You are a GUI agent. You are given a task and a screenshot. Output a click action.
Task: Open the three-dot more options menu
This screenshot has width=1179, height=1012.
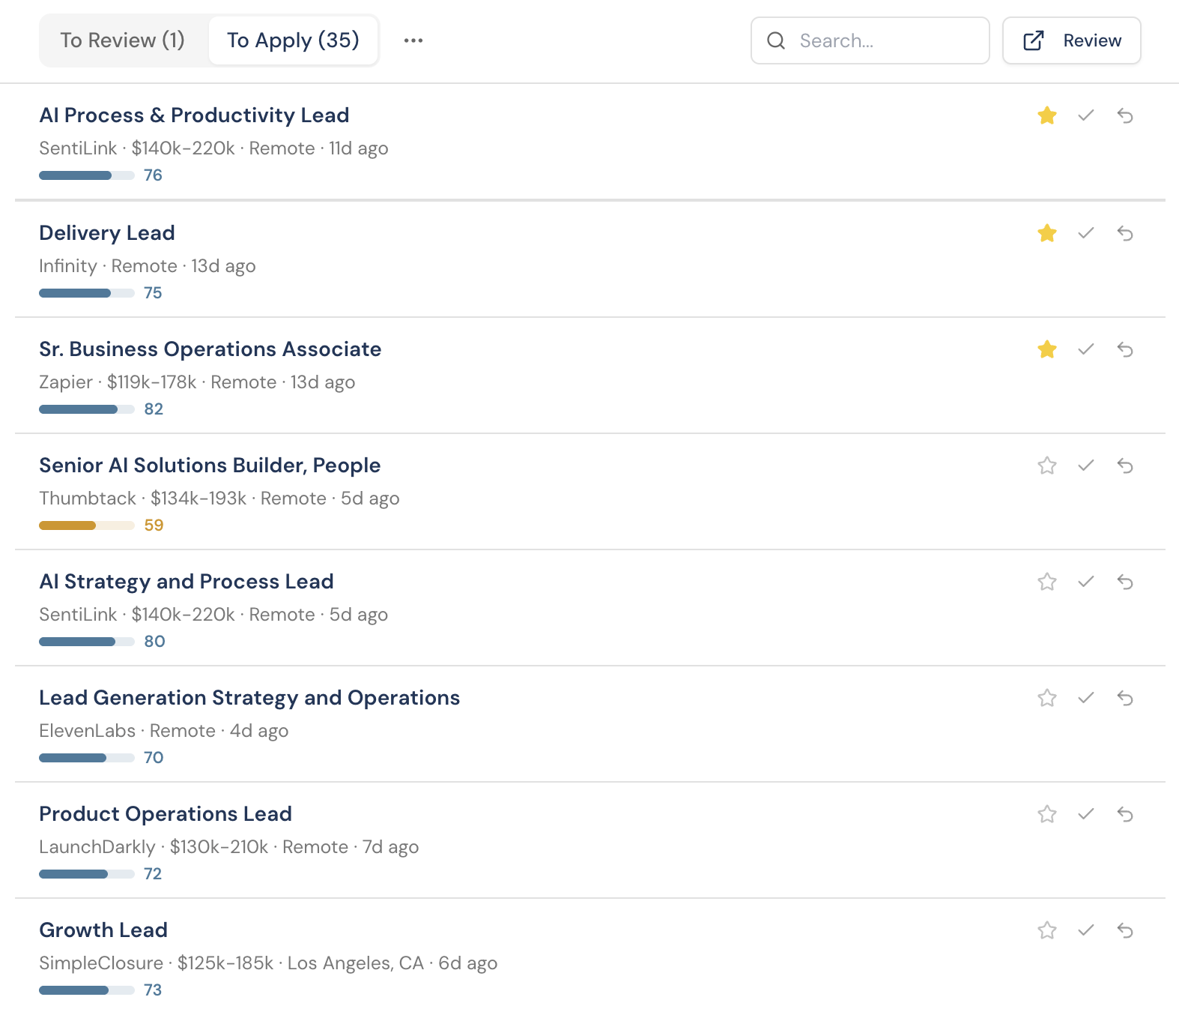coord(413,40)
